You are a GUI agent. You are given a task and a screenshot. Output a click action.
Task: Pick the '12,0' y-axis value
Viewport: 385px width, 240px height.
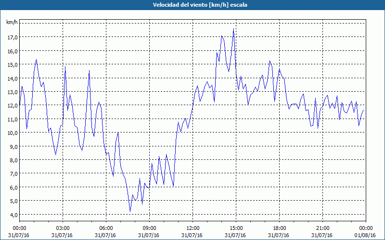tap(13, 106)
